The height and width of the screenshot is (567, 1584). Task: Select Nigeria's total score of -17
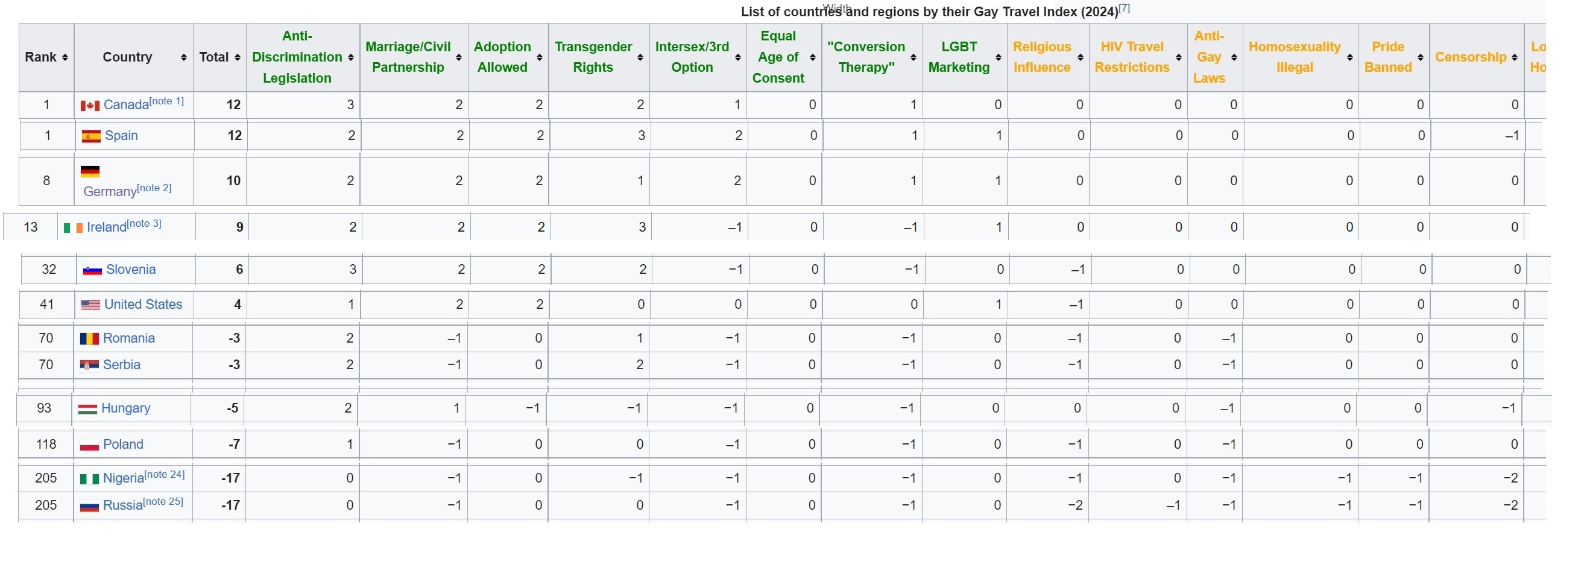point(230,478)
